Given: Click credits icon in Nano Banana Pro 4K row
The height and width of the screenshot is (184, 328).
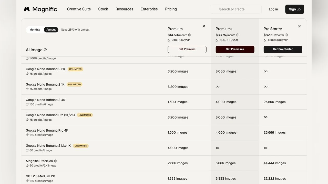Looking at the screenshot, I should point(27,135).
